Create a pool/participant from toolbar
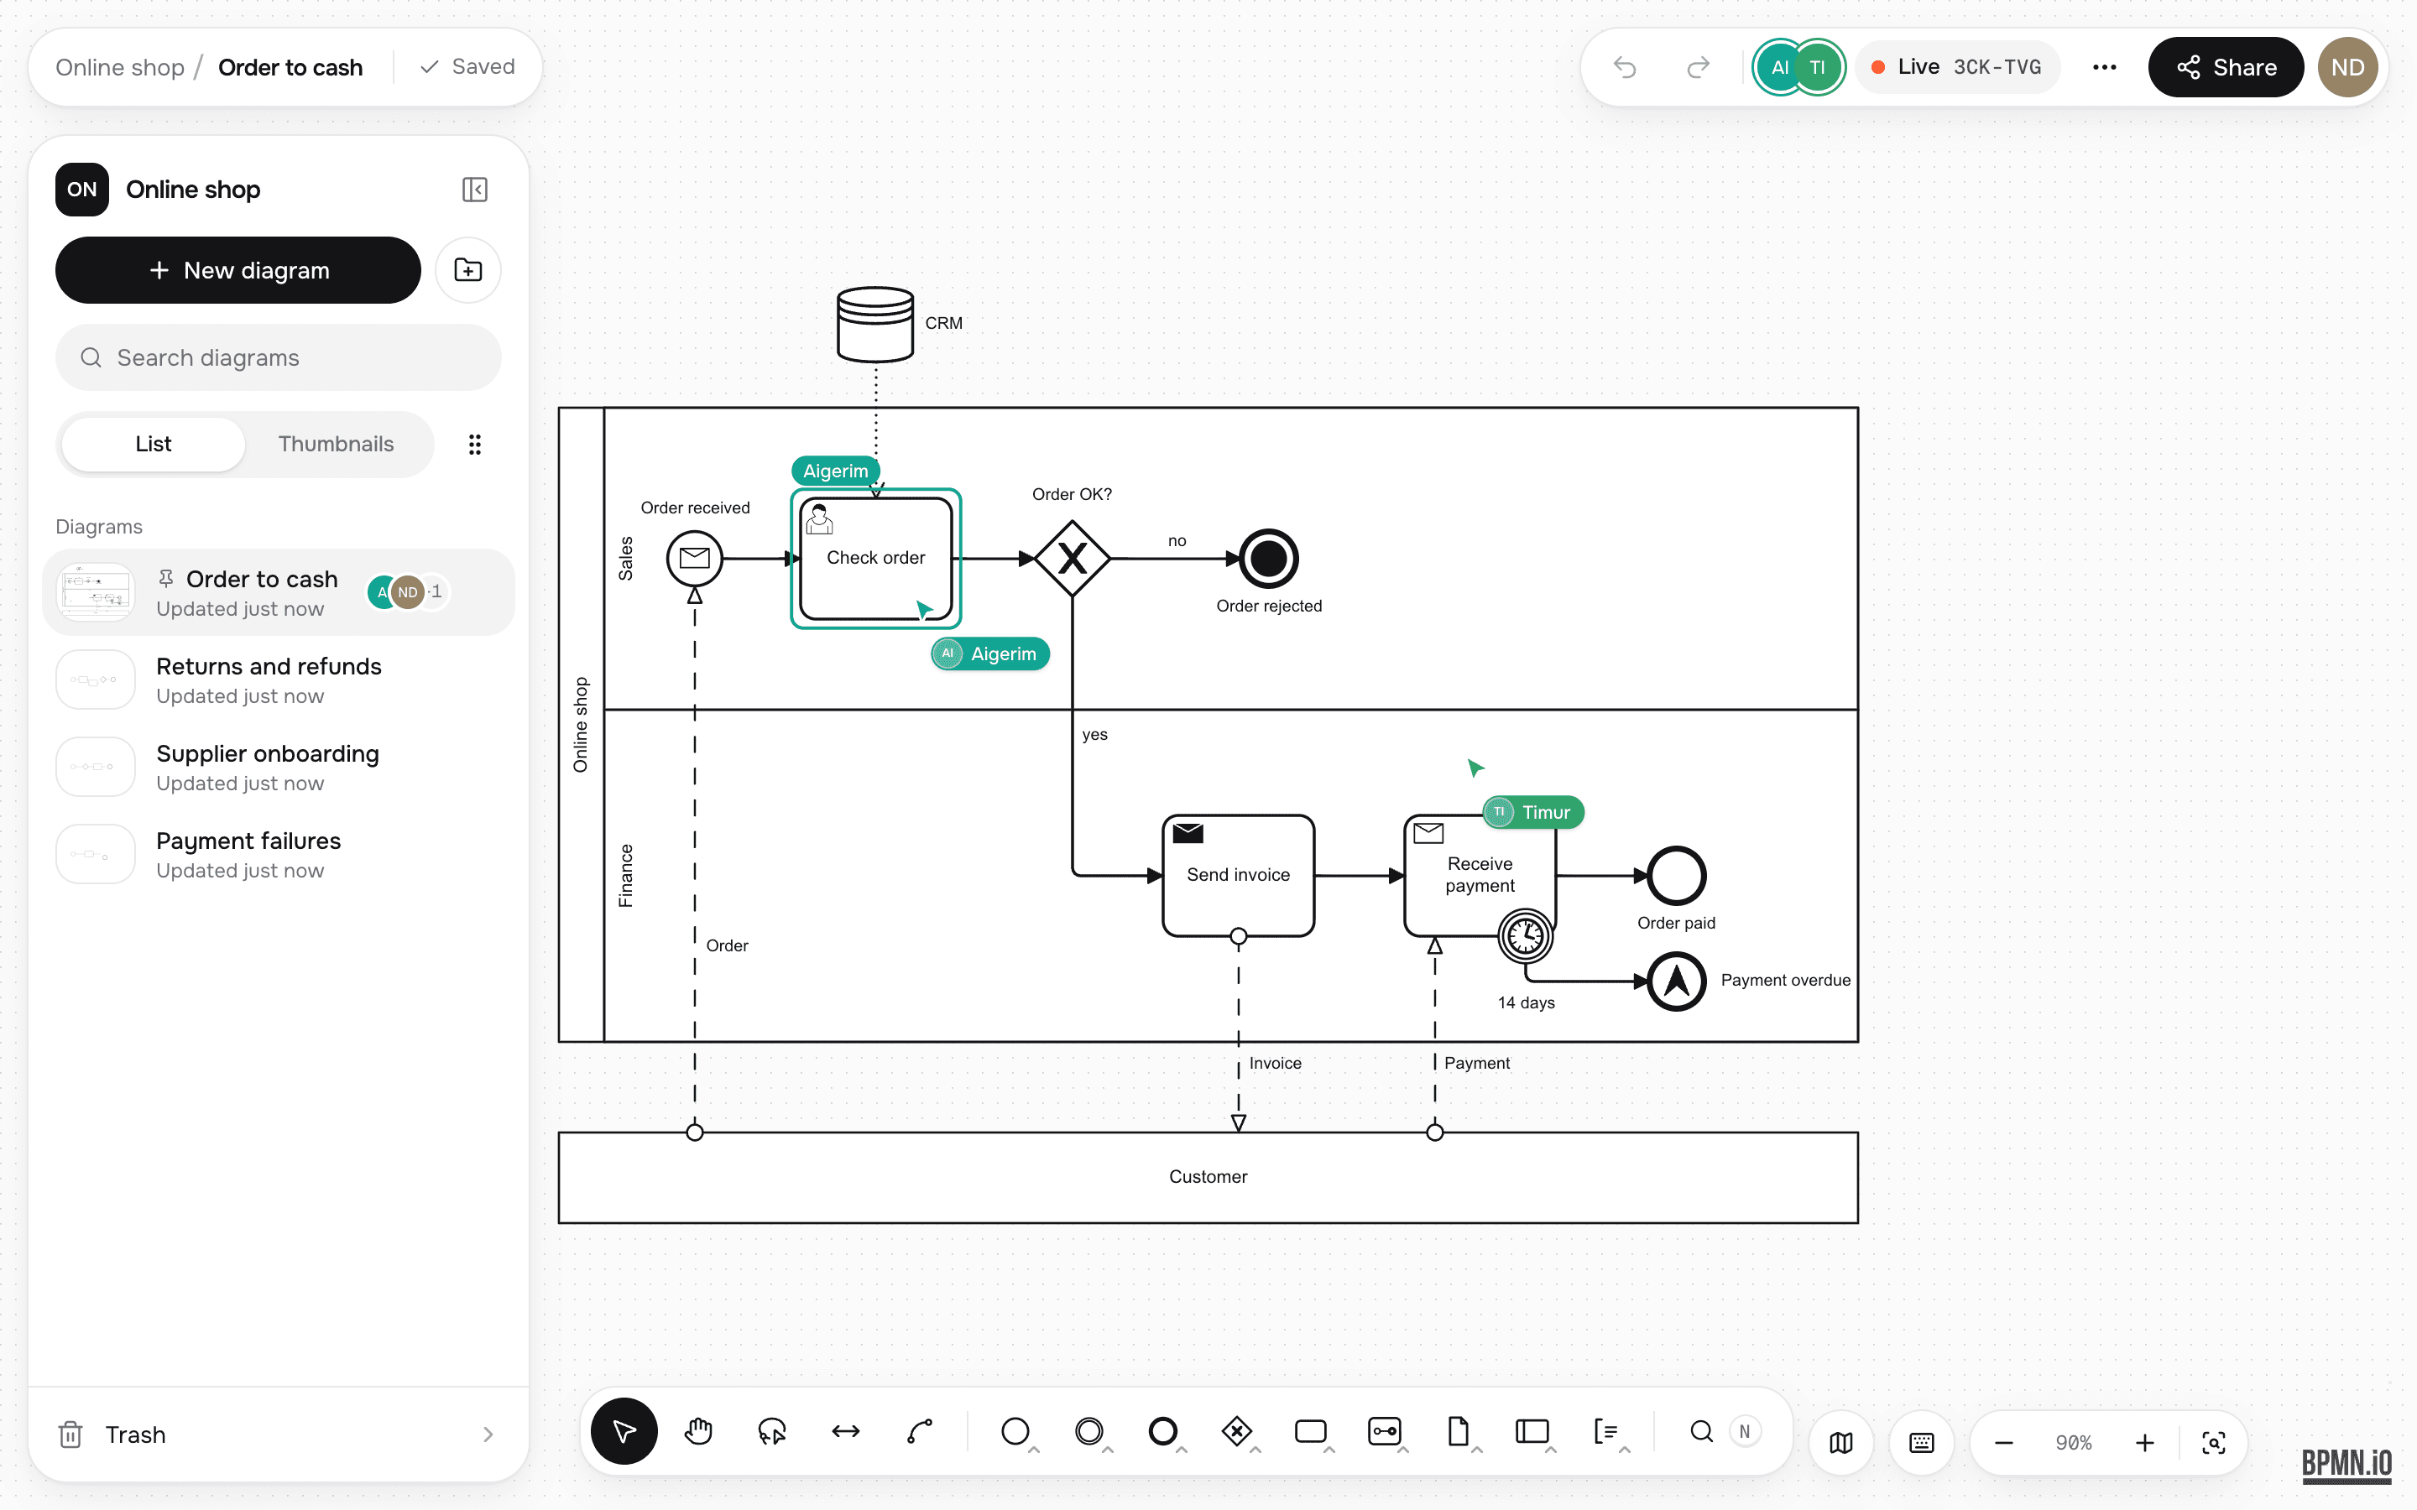 (1532, 1431)
